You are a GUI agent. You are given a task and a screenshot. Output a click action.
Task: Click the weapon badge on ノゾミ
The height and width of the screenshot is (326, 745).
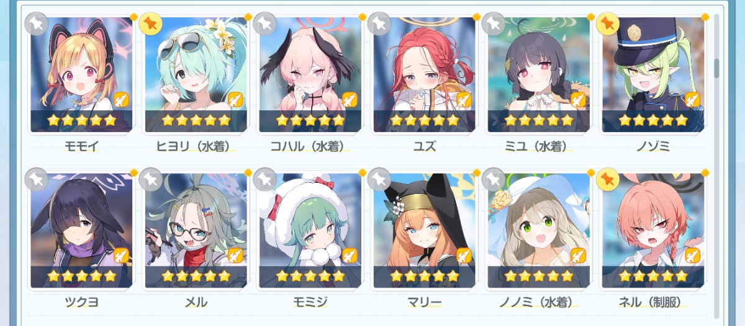click(x=692, y=100)
